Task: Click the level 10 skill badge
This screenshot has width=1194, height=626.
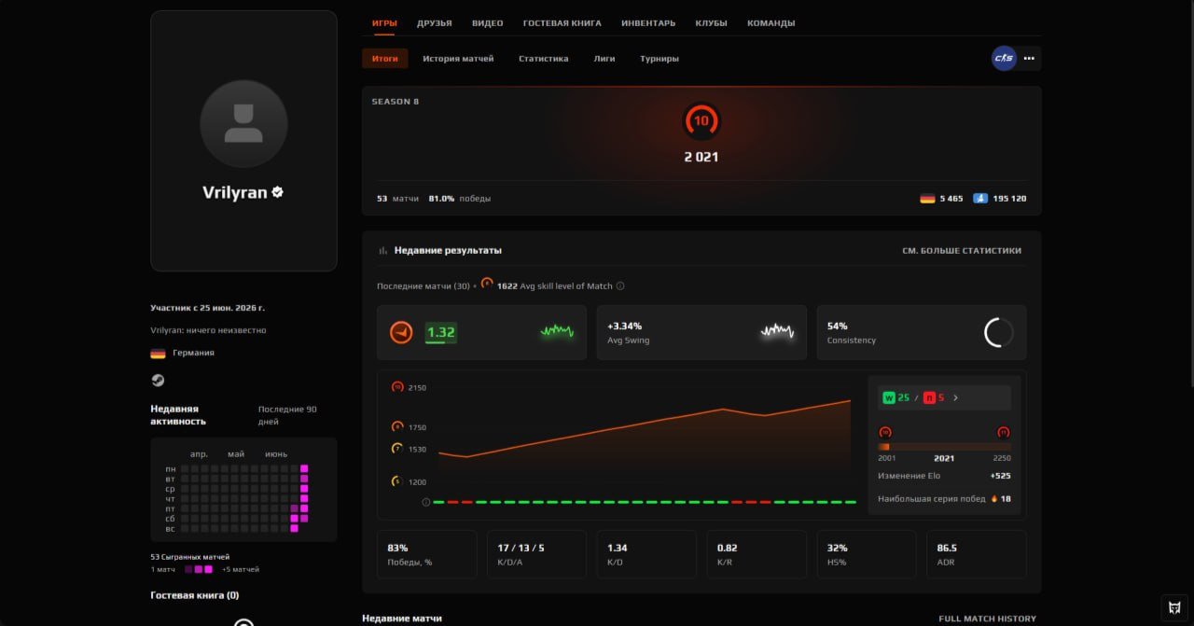Action: 701,120
